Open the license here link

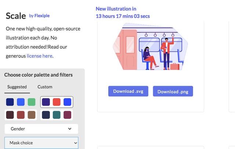click(x=40, y=56)
